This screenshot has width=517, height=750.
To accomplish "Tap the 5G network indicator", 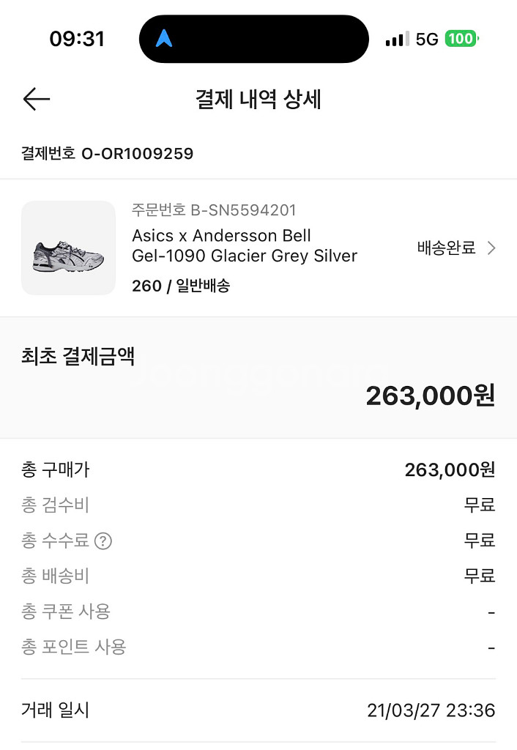I will click(427, 40).
